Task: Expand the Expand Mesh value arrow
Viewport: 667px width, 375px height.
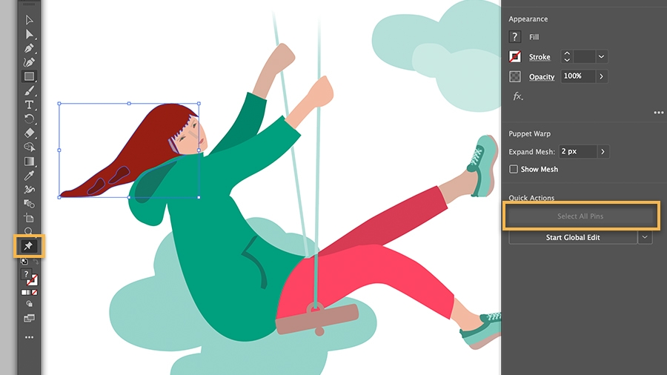Action: pyautogui.click(x=603, y=152)
